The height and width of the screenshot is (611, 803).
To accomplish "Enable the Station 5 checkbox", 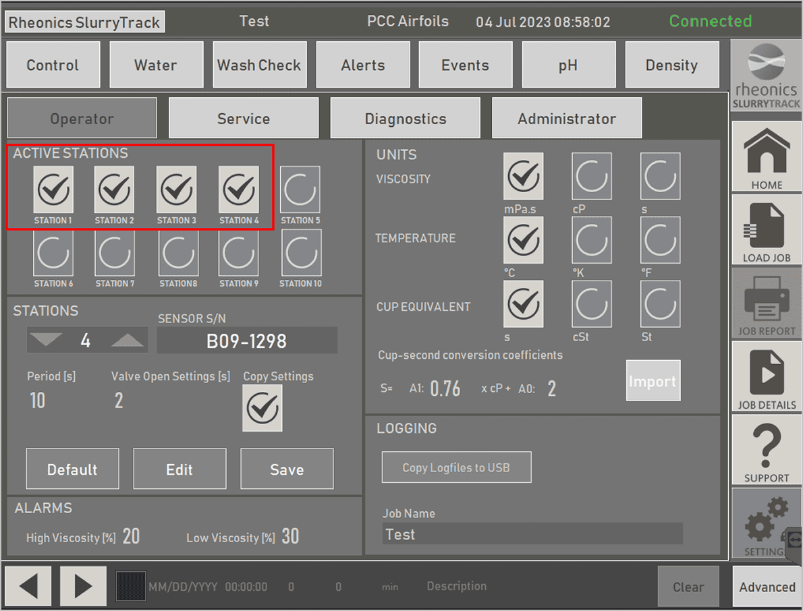I will click(x=300, y=191).
